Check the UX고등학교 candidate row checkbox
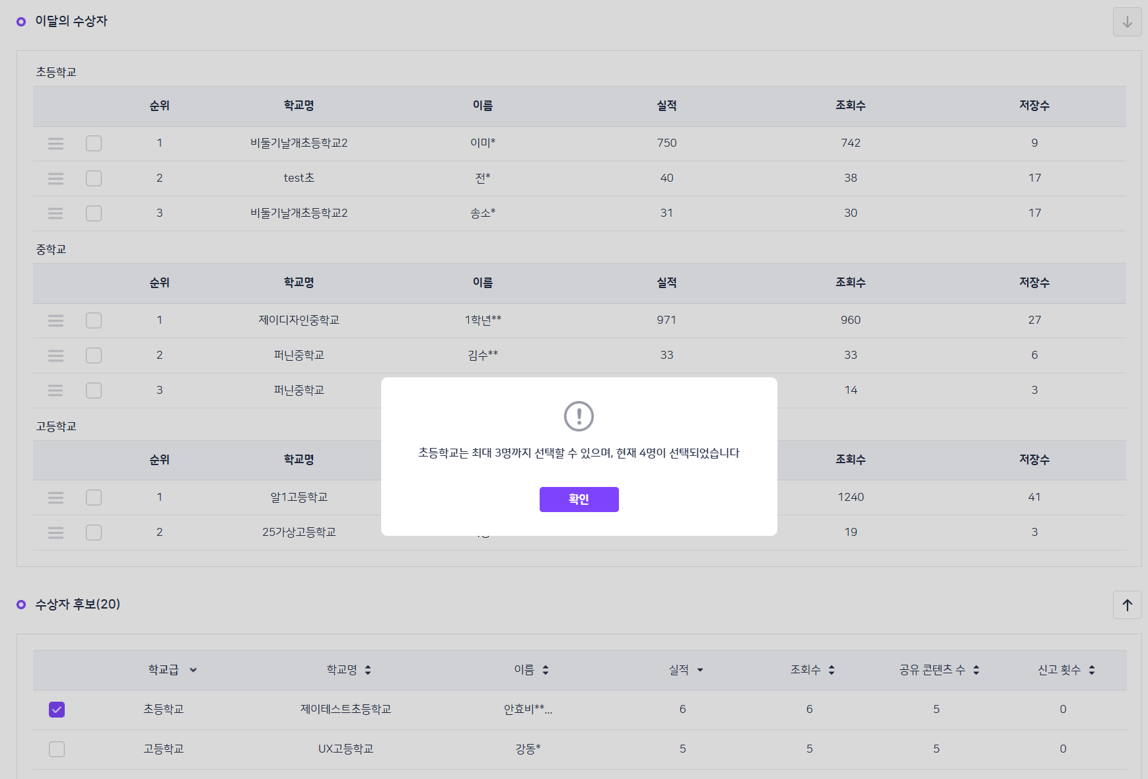The image size is (1148, 779). pyautogui.click(x=57, y=749)
